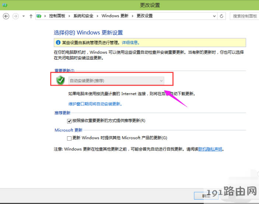Open the 控制面板 breadcrumb
This screenshot has width=259, height=204.
click(57, 16)
